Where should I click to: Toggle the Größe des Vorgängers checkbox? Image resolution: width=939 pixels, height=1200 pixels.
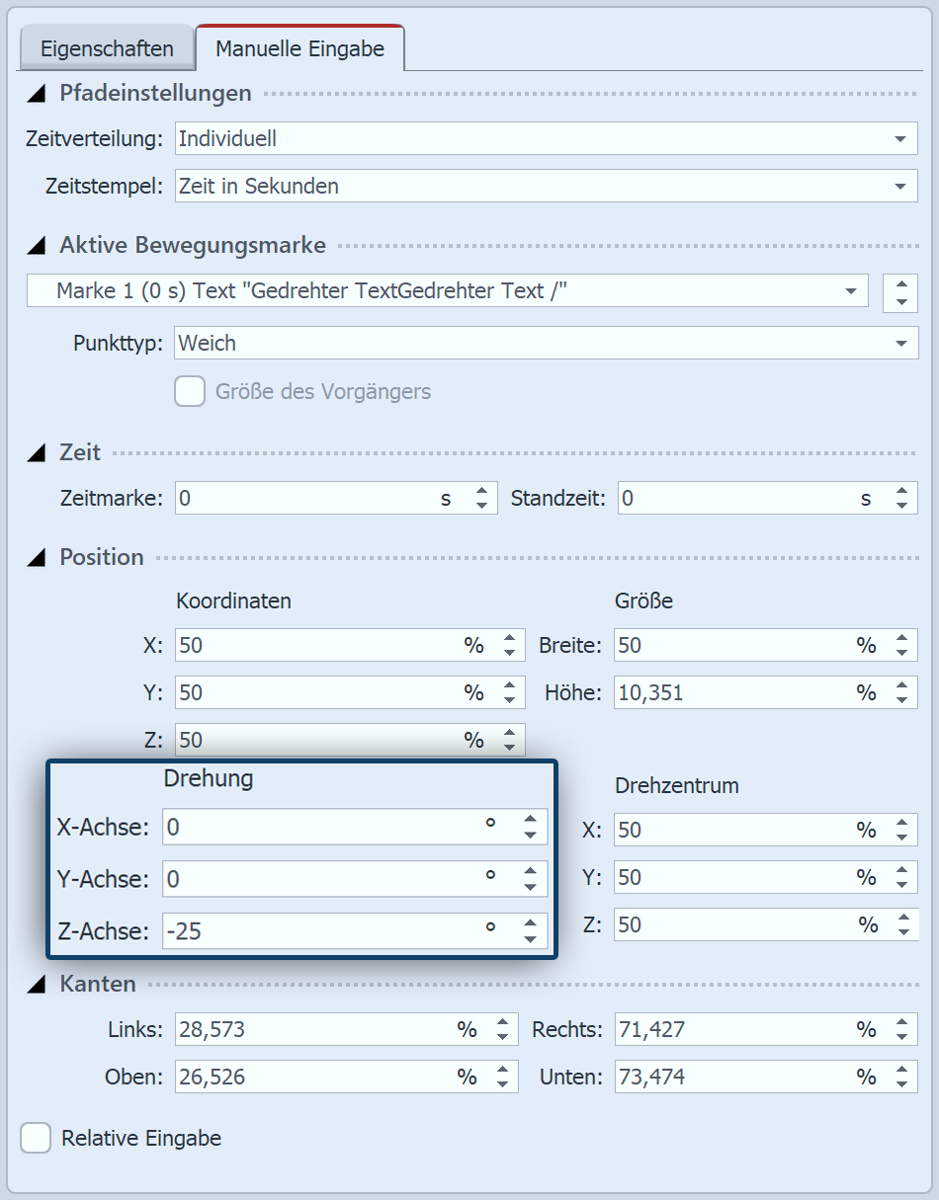(x=190, y=391)
